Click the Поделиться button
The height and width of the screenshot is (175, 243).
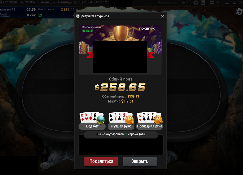pyautogui.click(x=101, y=161)
